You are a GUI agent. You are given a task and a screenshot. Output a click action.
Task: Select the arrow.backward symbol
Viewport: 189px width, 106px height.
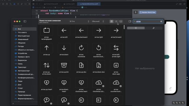click(x=81, y=30)
